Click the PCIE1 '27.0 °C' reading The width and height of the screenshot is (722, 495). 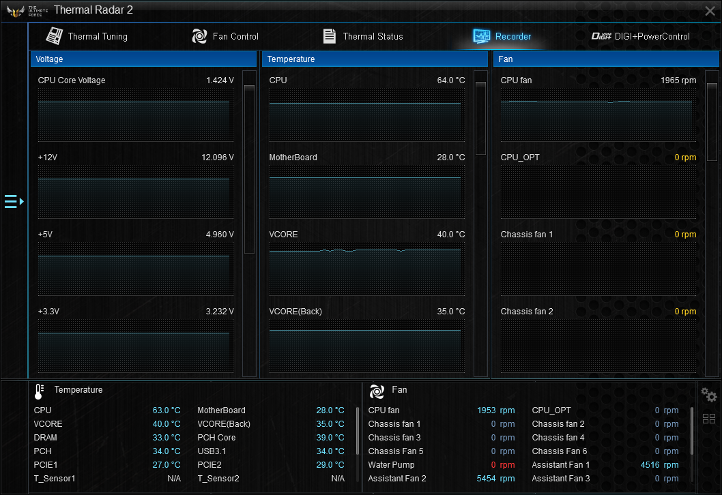point(167,464)
